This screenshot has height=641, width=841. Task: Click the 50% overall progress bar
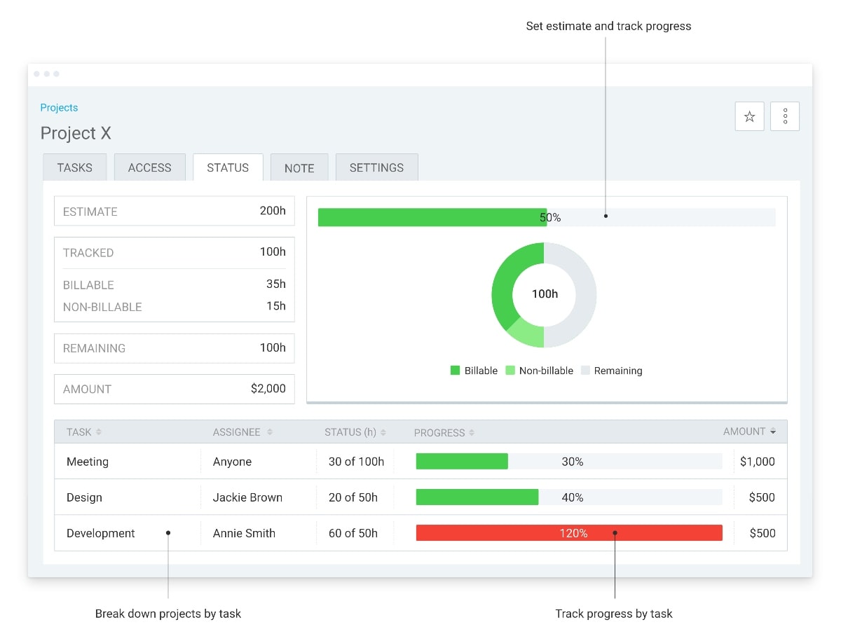[x=547, y=217]
